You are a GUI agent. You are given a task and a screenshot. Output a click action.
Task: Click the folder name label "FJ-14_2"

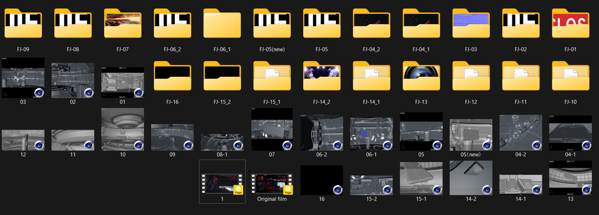click(322, 102)
